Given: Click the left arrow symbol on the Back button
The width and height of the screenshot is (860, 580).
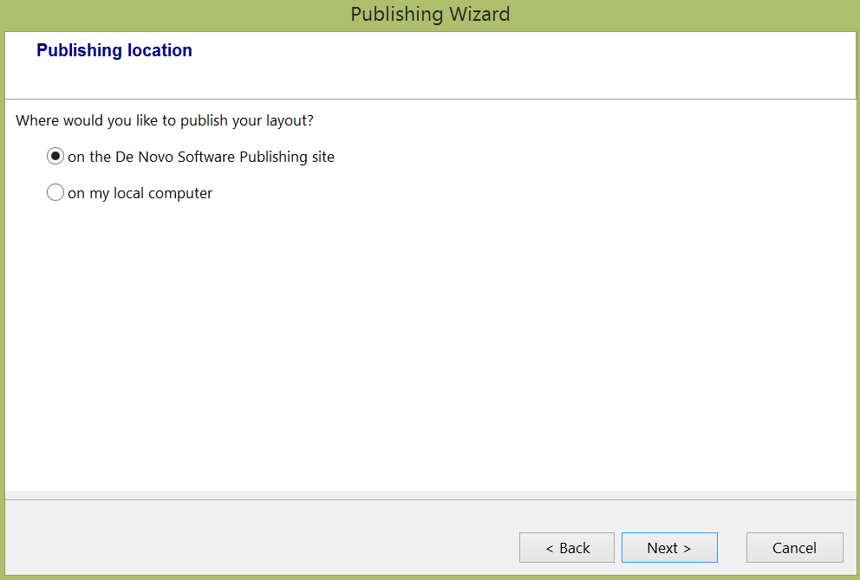Looking at the screenshot, I should (x=550, y=548).
